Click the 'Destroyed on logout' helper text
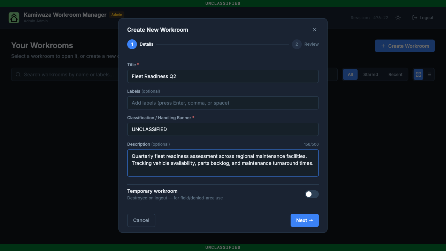This screenshot has width=446, height=251. click(175, 198)
